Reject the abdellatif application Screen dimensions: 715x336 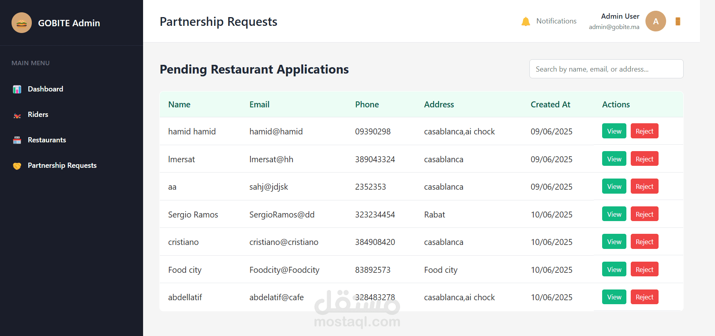point(644,297)
